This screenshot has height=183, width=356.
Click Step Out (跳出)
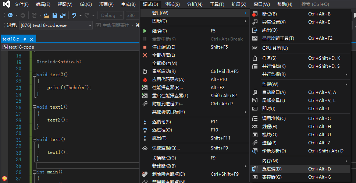(194, 138)
